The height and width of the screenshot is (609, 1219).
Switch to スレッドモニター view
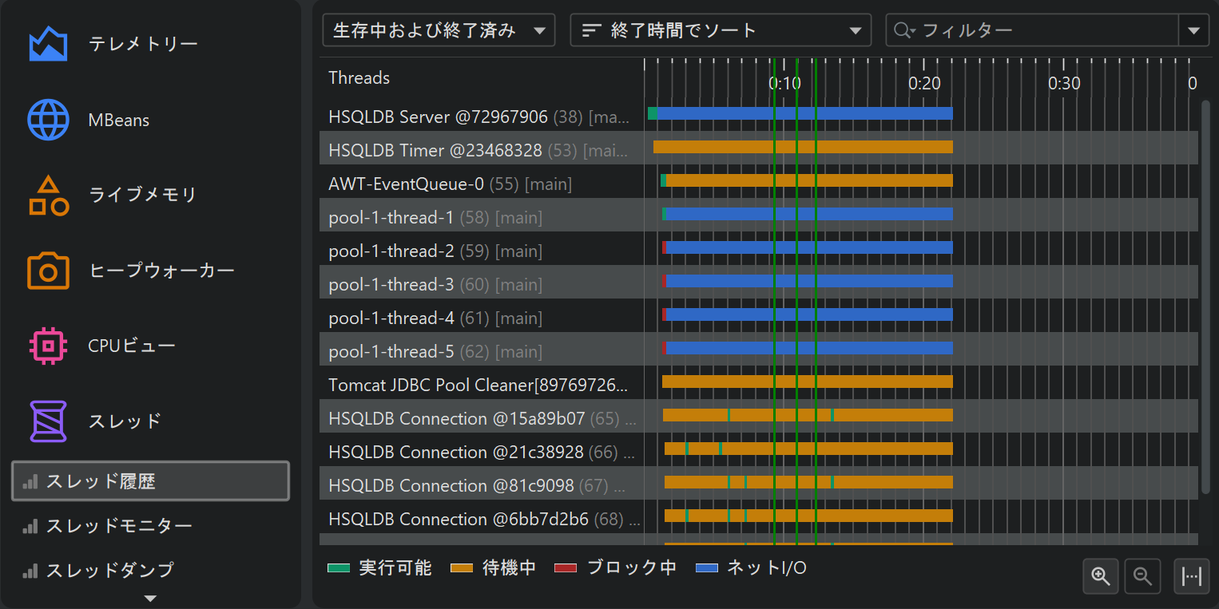(118, 526)
